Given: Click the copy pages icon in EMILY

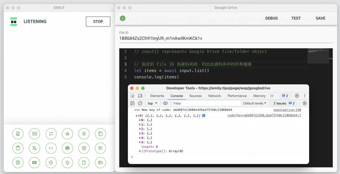Looking at the screenshot, I should pos(100,134).
